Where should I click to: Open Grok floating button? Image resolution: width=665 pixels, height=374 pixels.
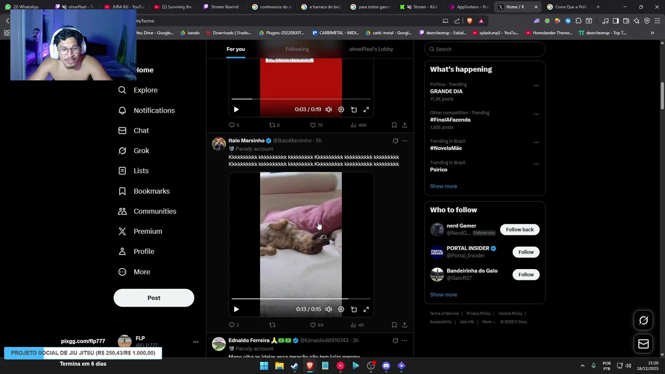643,320
